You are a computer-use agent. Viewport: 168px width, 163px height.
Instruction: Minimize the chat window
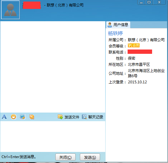(141, 2)
